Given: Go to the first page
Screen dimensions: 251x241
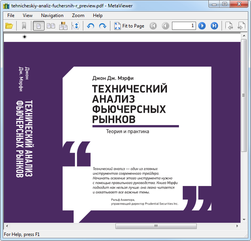Looking at the screenshot, I should click(153, 26).
